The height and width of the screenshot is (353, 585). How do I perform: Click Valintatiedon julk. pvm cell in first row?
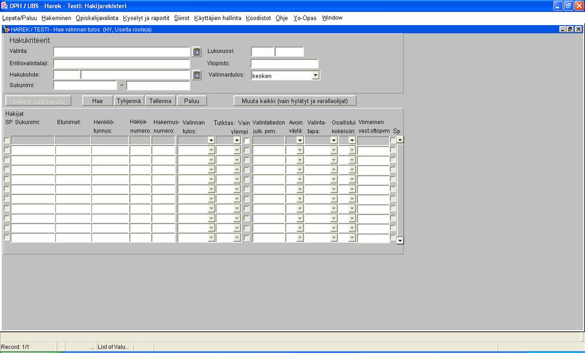pyautogui.click(x=269, y=140)
